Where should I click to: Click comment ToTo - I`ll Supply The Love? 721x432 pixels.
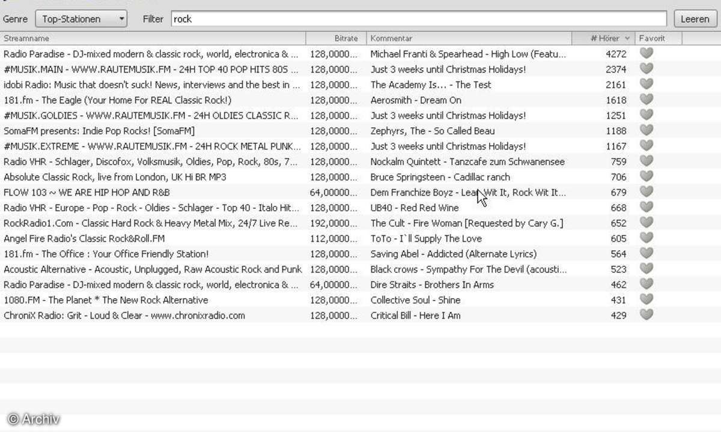[x=426, y=238]
